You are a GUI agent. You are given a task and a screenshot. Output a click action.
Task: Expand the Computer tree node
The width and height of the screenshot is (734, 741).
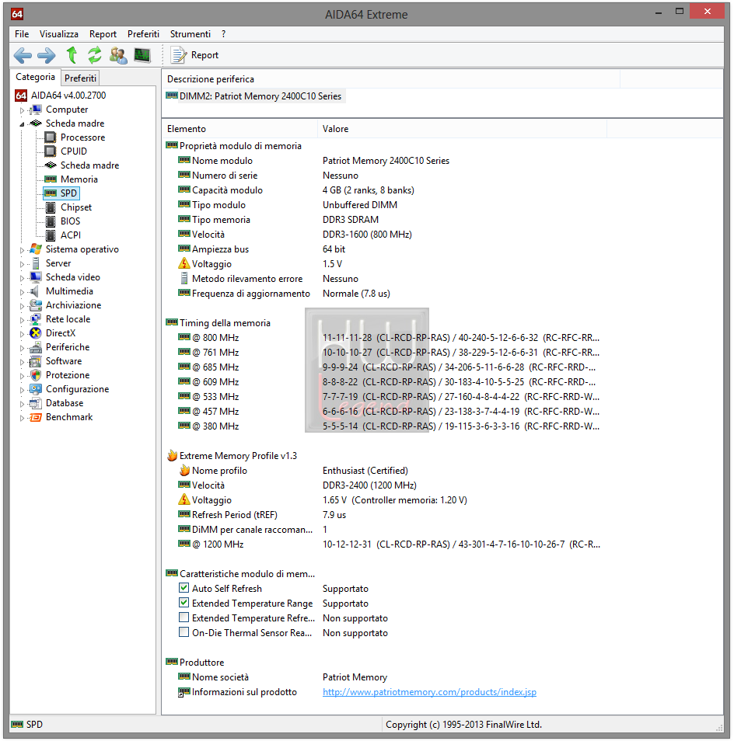[x=22, y=110]
